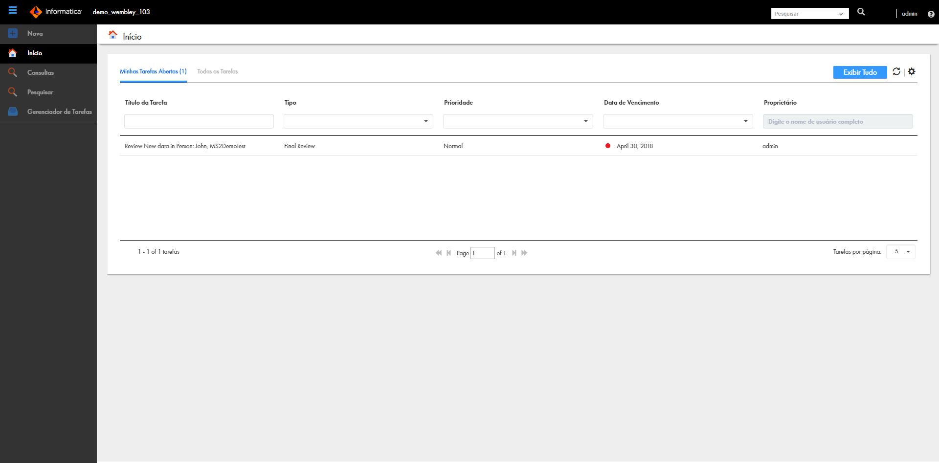This screenshot has width=939, height=463.
Task: Open Gerenciador de Tarefas in sidebar
Action: coord(59,111)
